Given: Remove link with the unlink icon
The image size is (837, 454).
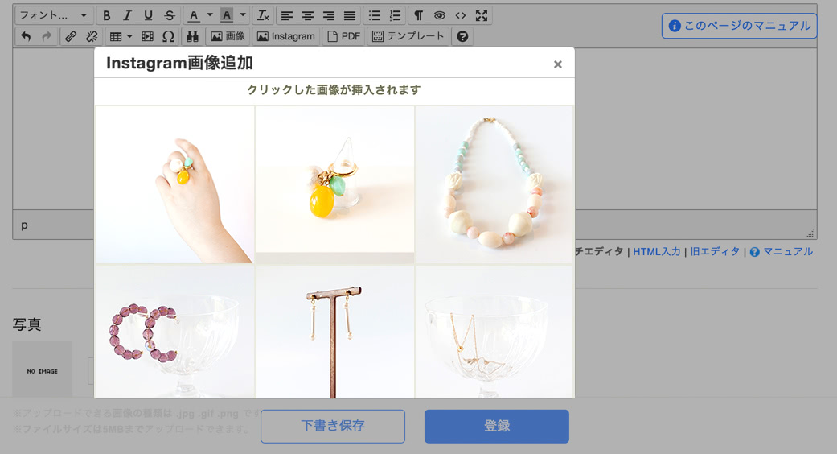Looking at the screenshot, I should pyautogui.click(x=92, y=36).
